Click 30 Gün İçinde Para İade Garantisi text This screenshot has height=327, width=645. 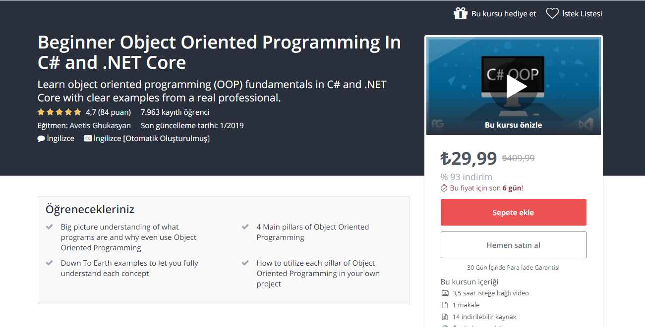tap(513, 267)
